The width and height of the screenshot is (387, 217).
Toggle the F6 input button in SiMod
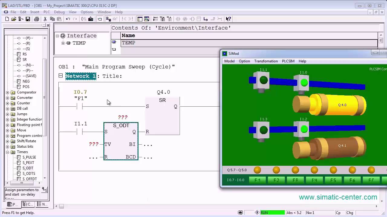click(x=352, y=180)
